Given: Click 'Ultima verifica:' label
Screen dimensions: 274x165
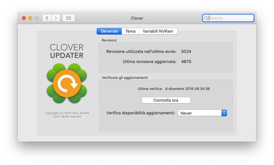Looking at the screenshot, I should point(150,89).
